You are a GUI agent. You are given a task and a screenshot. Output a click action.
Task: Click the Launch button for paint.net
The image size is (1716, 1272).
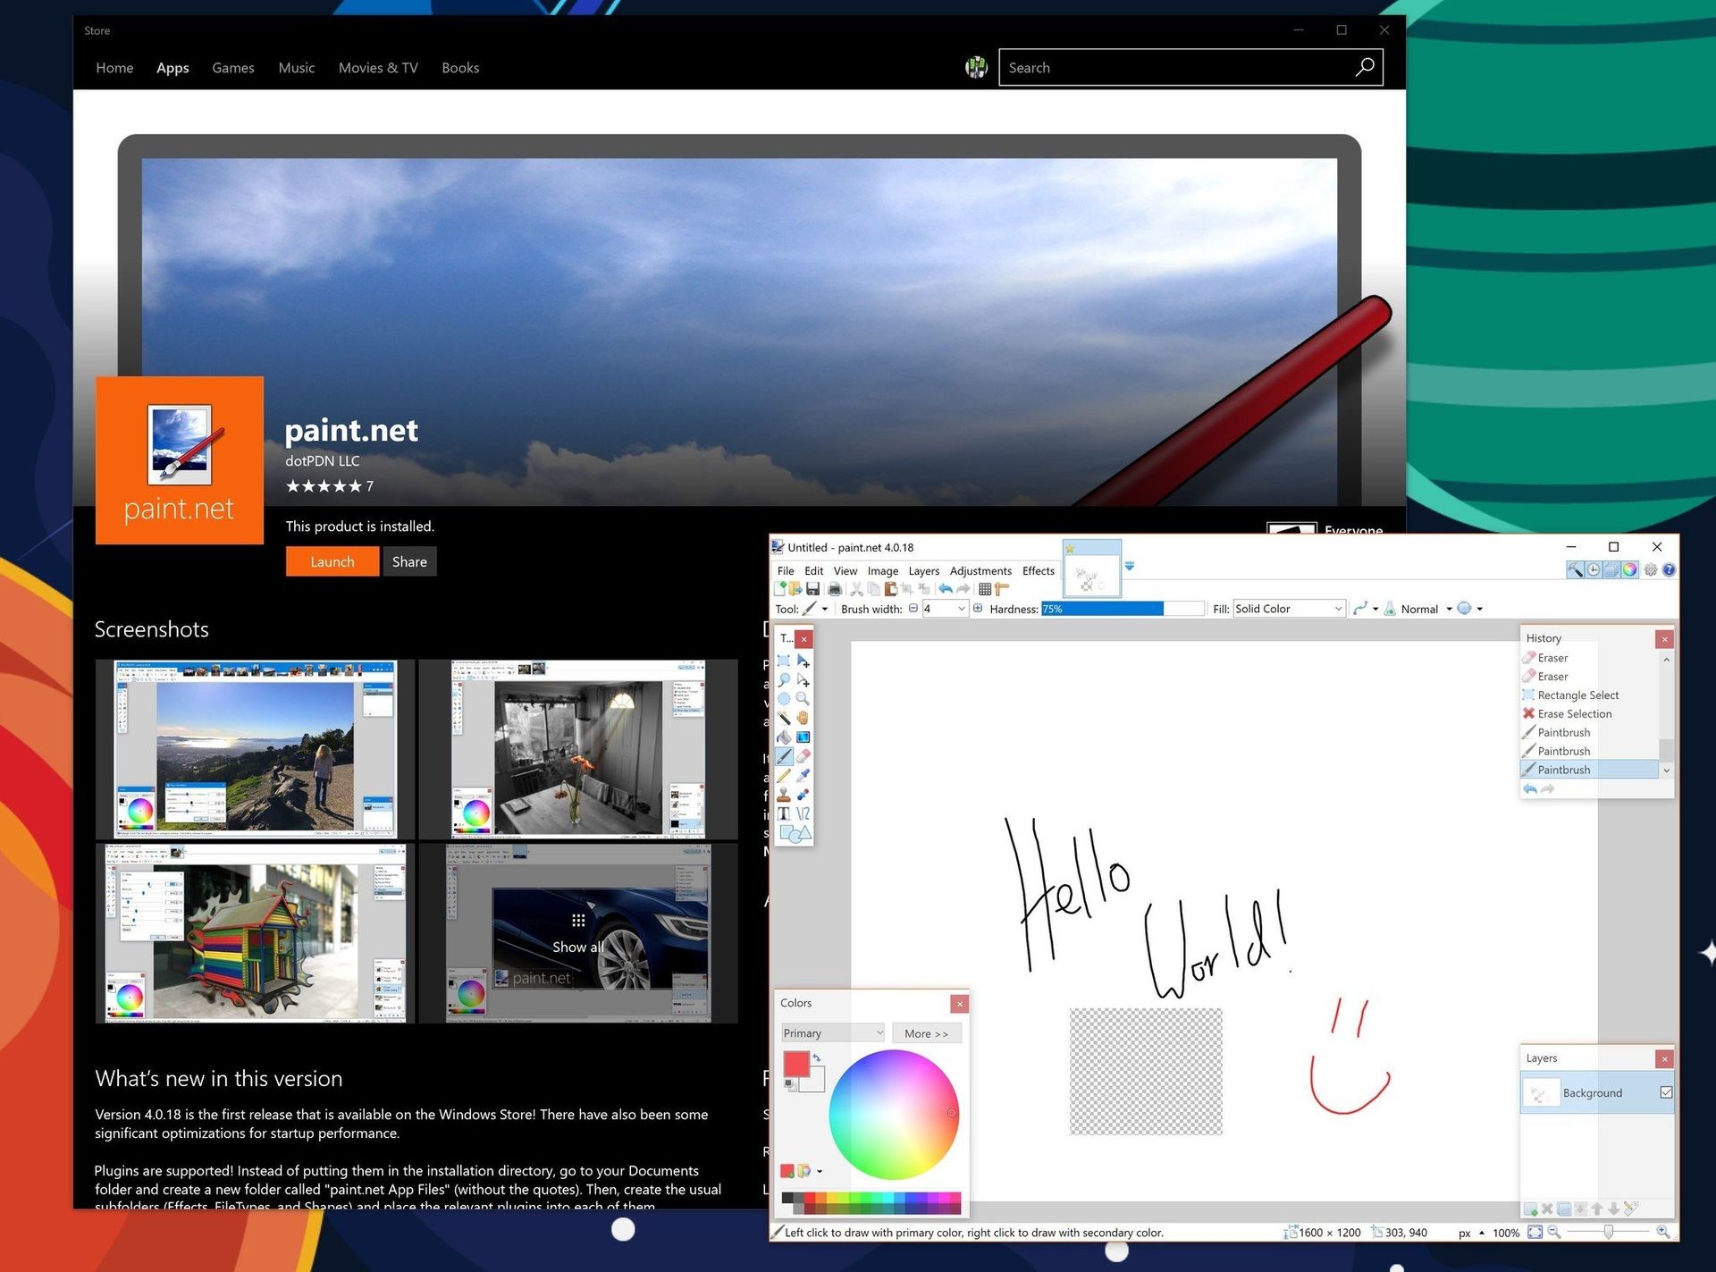pyautogui.click(x=332, y=561)
